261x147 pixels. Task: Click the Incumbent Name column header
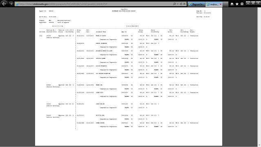[101, 32]
